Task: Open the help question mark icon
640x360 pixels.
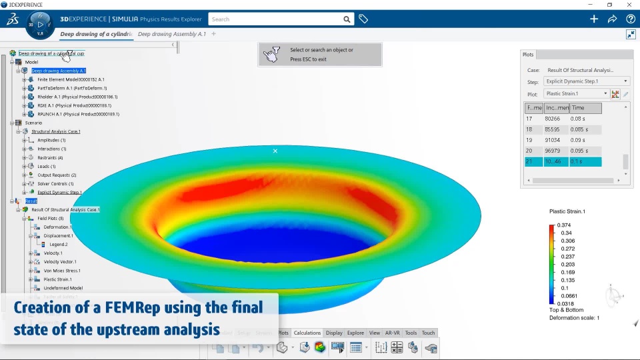Action: [x=630, y=19]
